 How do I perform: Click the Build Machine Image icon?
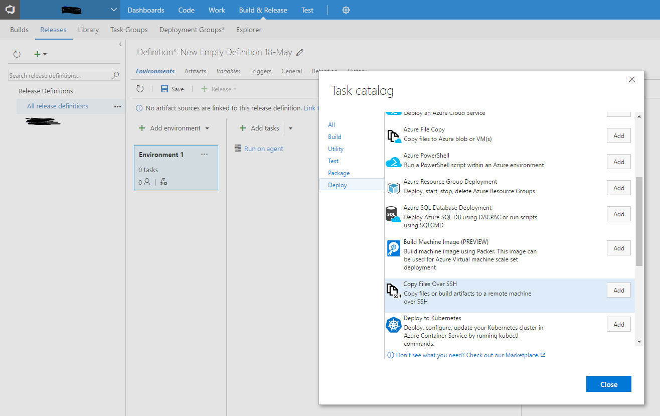[x=394, y=248]
